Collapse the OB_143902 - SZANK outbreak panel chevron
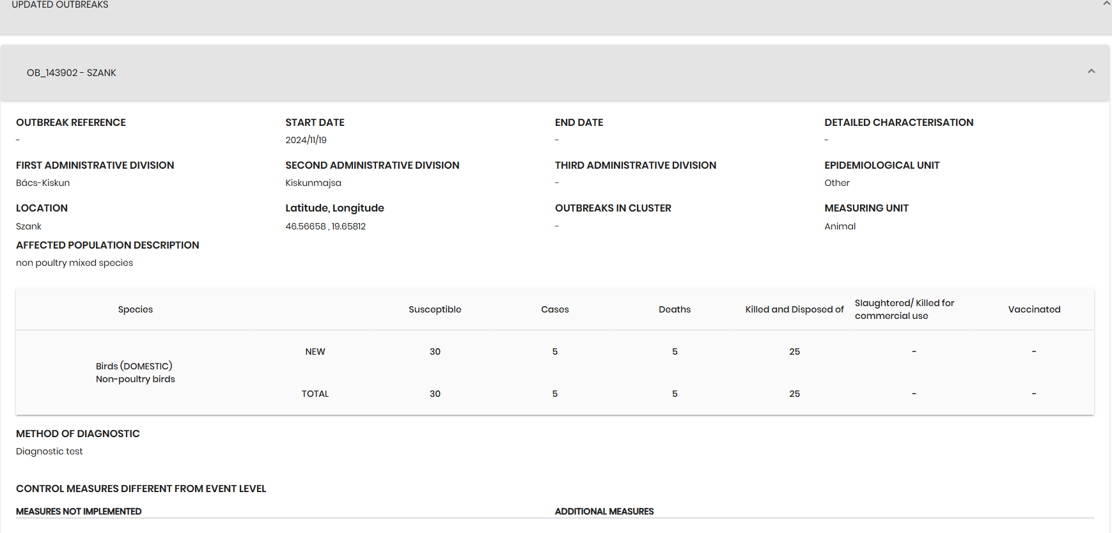The width and height of the screenshot is (1112, 533). [1091, 72]
